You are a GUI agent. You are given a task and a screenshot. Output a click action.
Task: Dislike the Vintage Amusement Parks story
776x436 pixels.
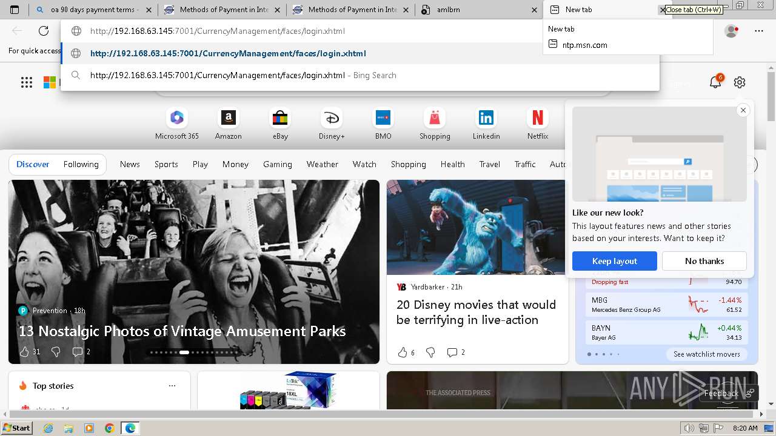click(56, 352)
